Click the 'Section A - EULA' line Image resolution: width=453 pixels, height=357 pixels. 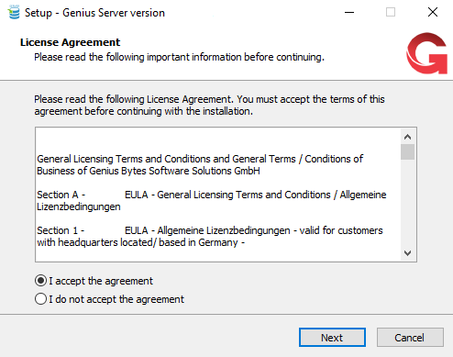pos(211,201)
